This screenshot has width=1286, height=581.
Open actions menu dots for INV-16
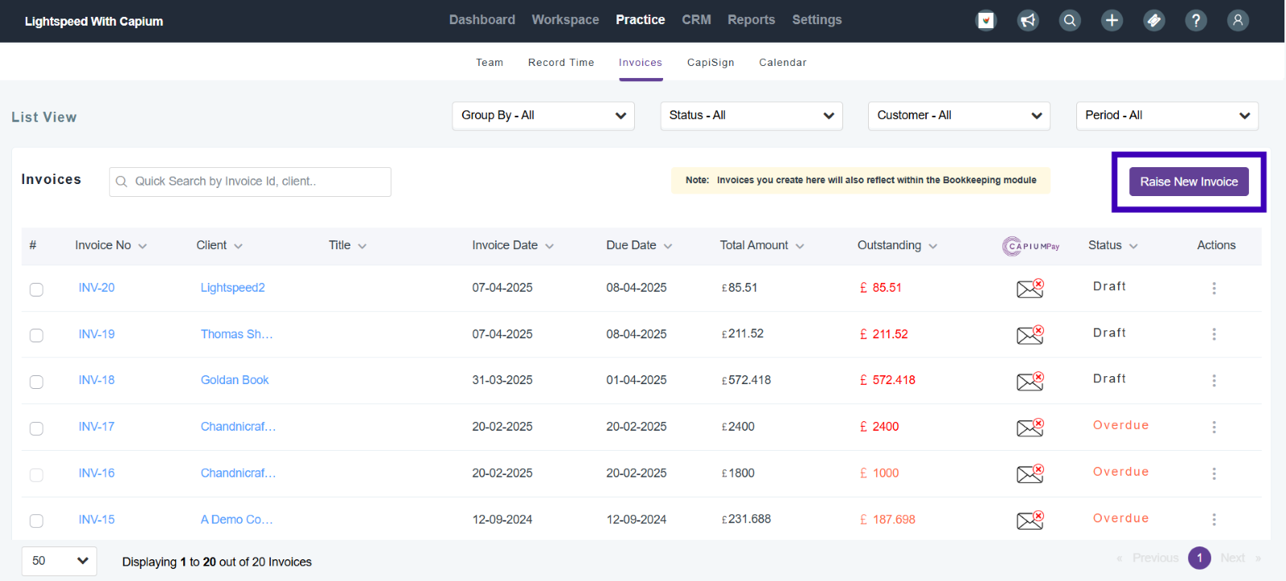click(x=1214, y=473)
